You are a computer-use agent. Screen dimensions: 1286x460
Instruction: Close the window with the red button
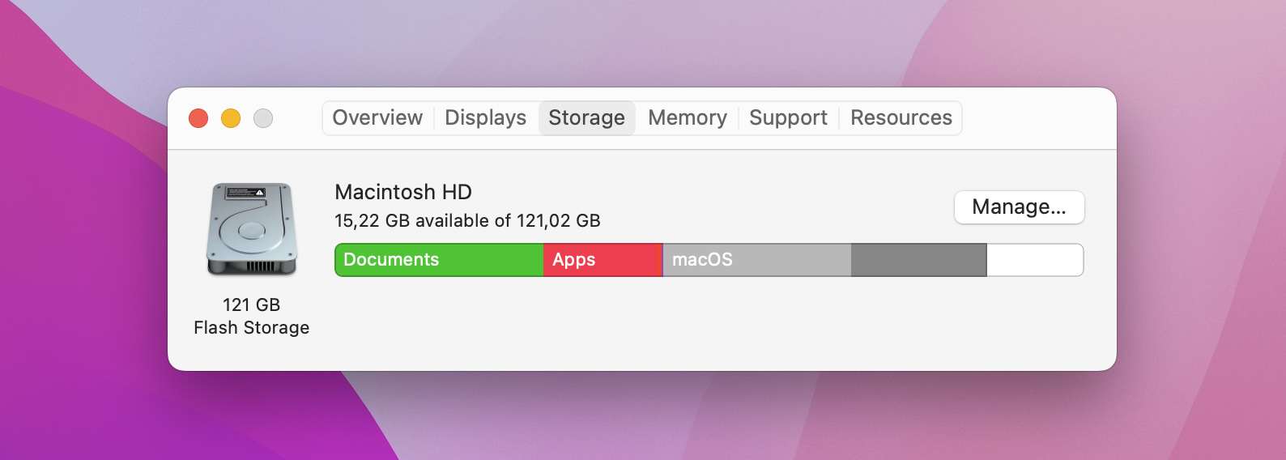pyautogui.click(x=198, y=118)
